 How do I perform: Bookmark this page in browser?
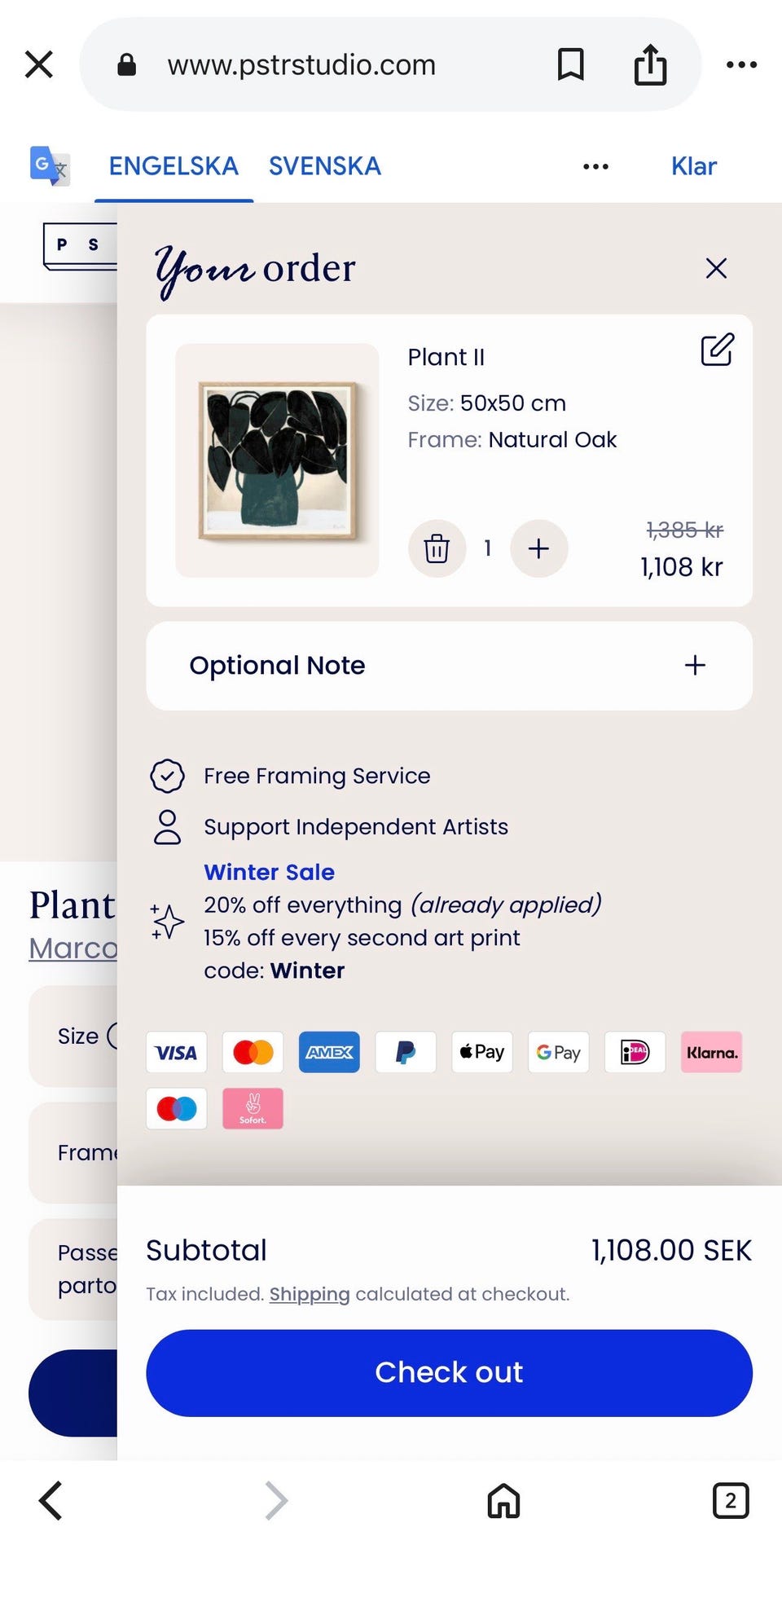[x=570, y=64]
